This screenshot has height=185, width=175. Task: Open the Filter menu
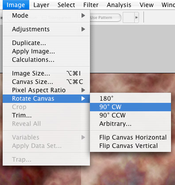(91, 5)
